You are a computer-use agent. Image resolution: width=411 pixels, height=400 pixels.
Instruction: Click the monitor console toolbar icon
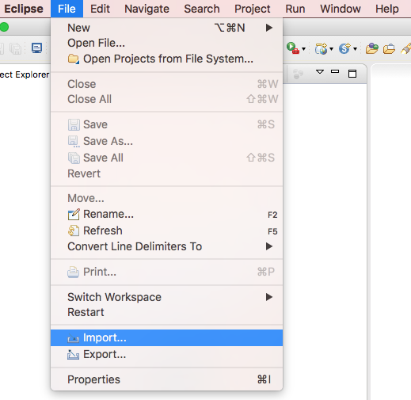point(36,48)
